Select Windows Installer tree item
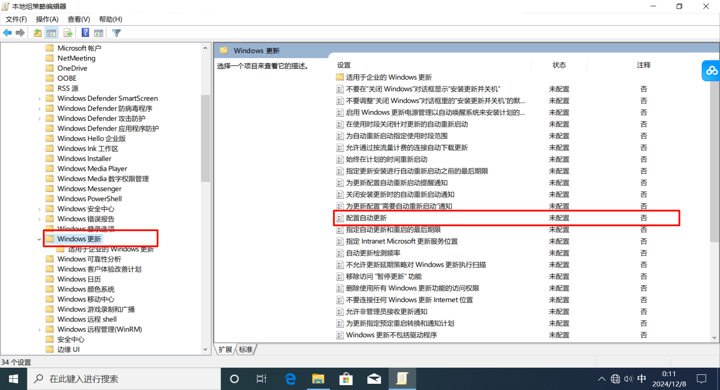Screen dimensions: 720x390 coord(84,159)
